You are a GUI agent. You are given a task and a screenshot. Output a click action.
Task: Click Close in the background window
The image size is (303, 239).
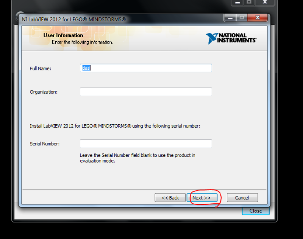pyautogui.click(x=256, y=211)
